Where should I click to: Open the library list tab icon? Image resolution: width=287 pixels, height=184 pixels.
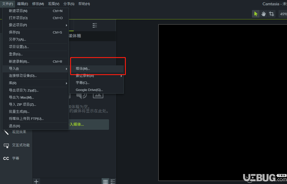tap(95, 25)
